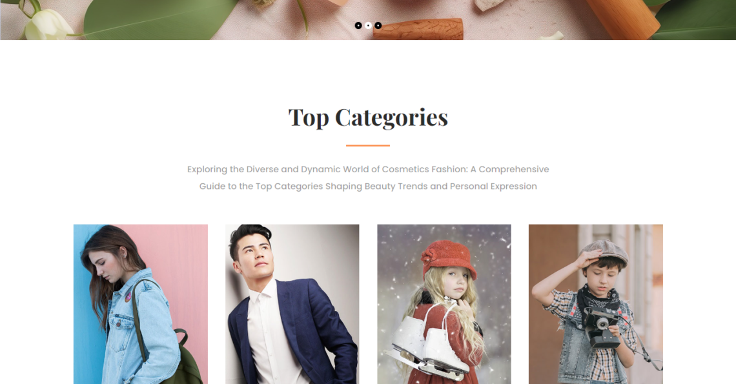
Task: Select the first black carousel dot
Action: [358, 25]
